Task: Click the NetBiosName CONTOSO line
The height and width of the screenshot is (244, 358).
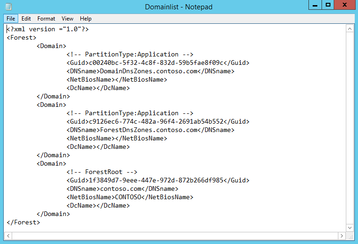Action: point(130,197)
